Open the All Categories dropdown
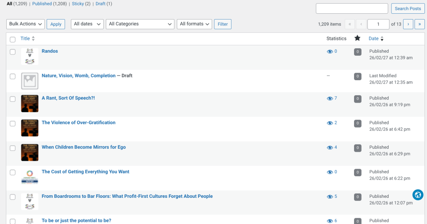 pos(140,24)
